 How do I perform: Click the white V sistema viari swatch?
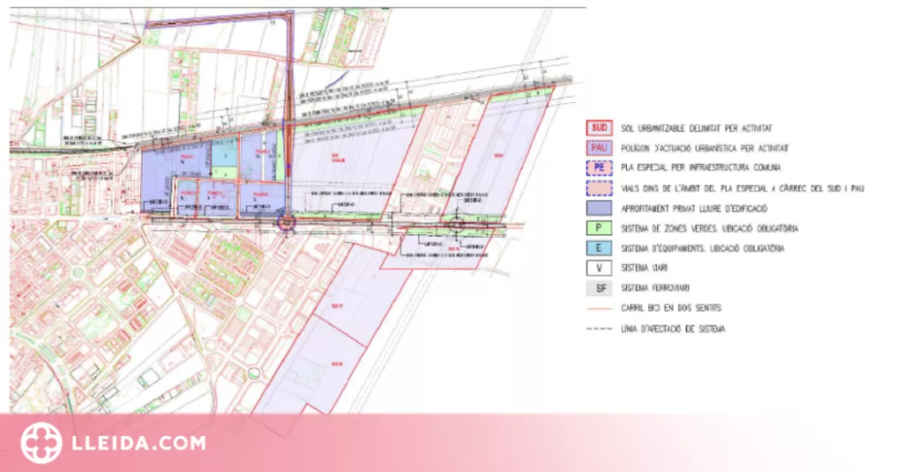pyautogui.click(x=599, y=268)
